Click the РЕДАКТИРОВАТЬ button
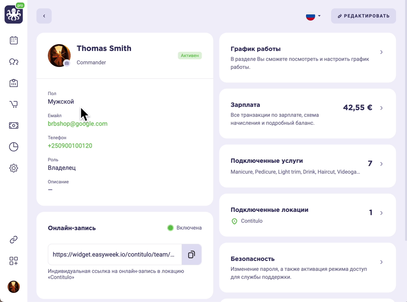 (x=363, y=16)
